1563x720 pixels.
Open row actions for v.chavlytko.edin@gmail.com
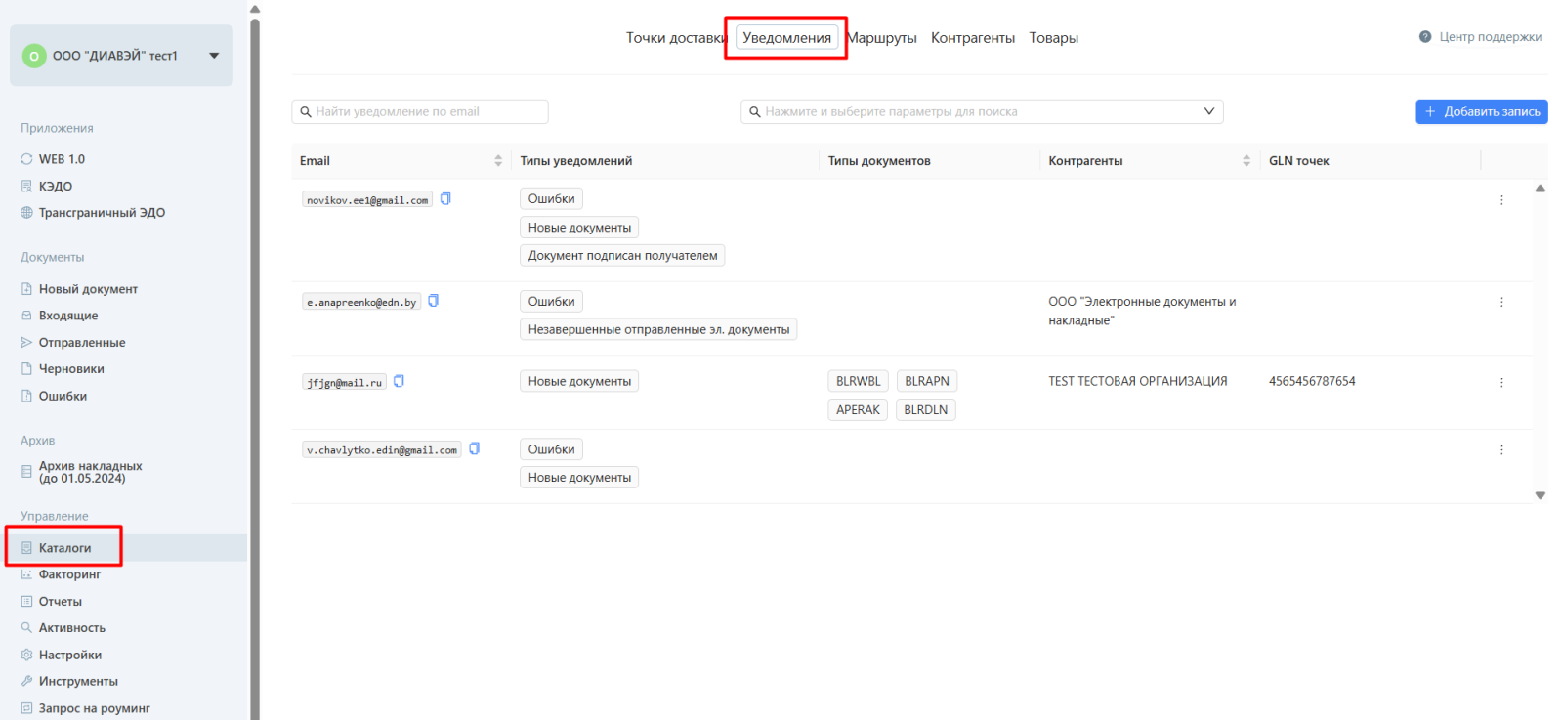[x=1501, y=450]
